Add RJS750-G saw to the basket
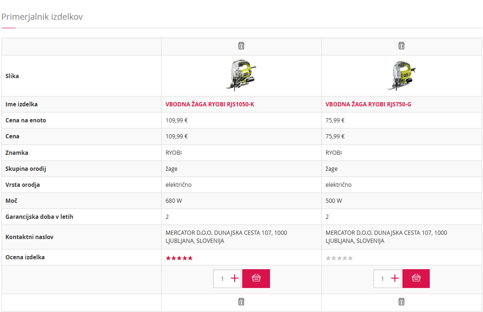Image resolution: width=483 pixels, height=312 pixels. pos(416,279)
